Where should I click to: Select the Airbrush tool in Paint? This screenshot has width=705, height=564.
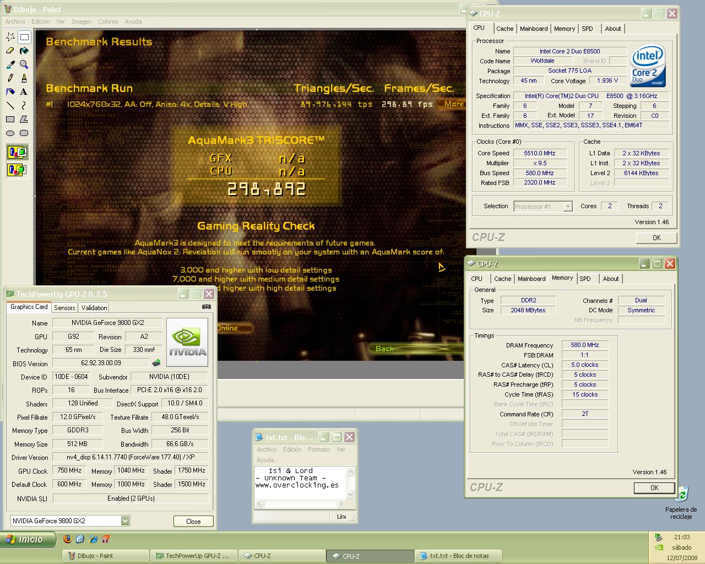[10, 92]
